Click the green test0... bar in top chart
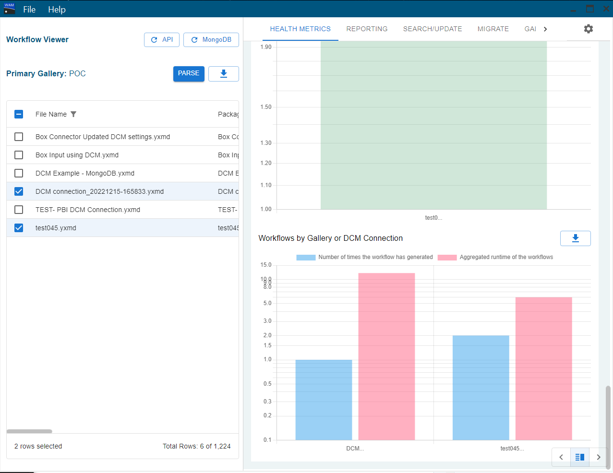The width and height of the screenshot is (613, 473). pyautogui.click(x=433, y=125)
